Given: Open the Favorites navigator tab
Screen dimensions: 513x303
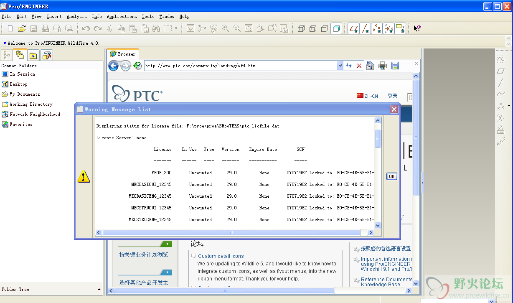Looking at the screenshot, I should tap(33, 55).
